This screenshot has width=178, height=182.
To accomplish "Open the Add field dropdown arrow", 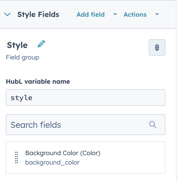I will click(x=115, y=14).
